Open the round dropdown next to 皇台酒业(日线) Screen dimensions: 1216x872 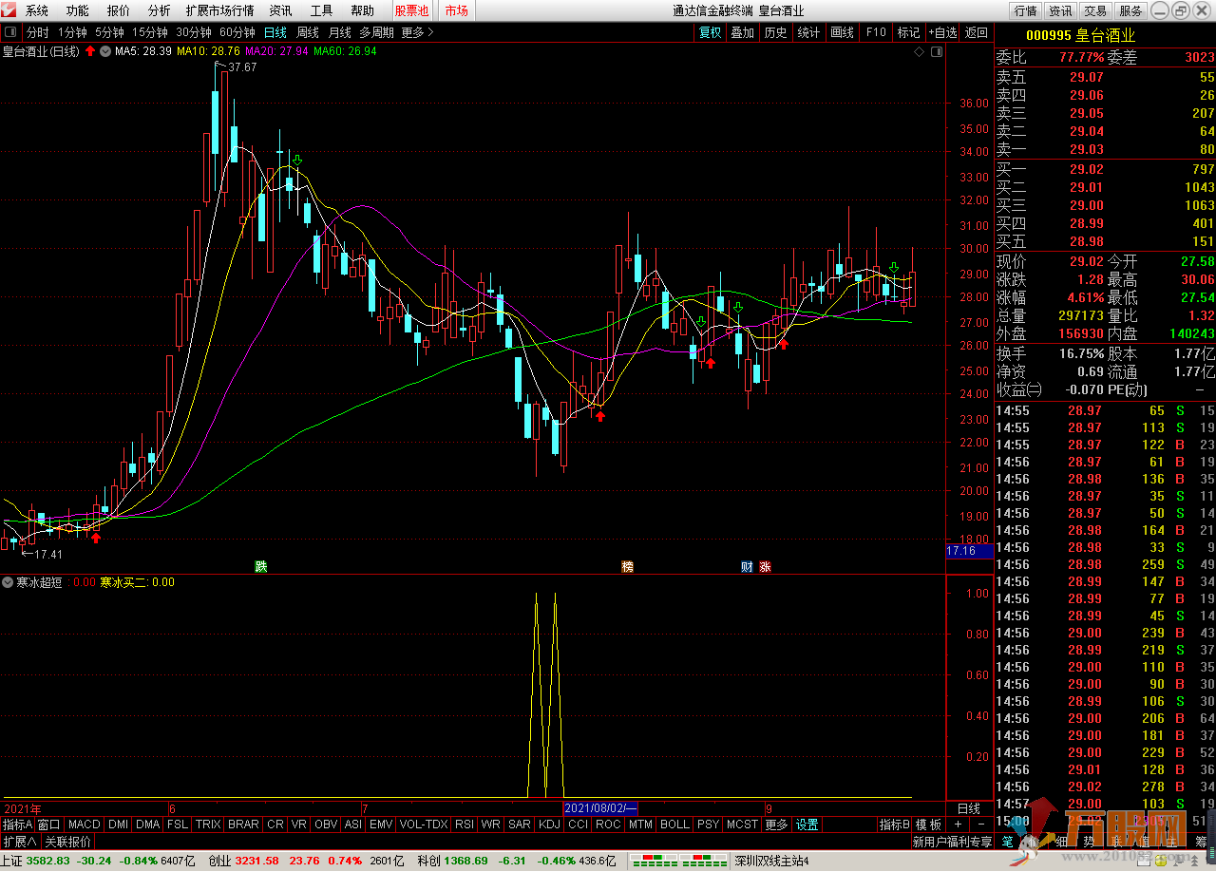point(104,50)
